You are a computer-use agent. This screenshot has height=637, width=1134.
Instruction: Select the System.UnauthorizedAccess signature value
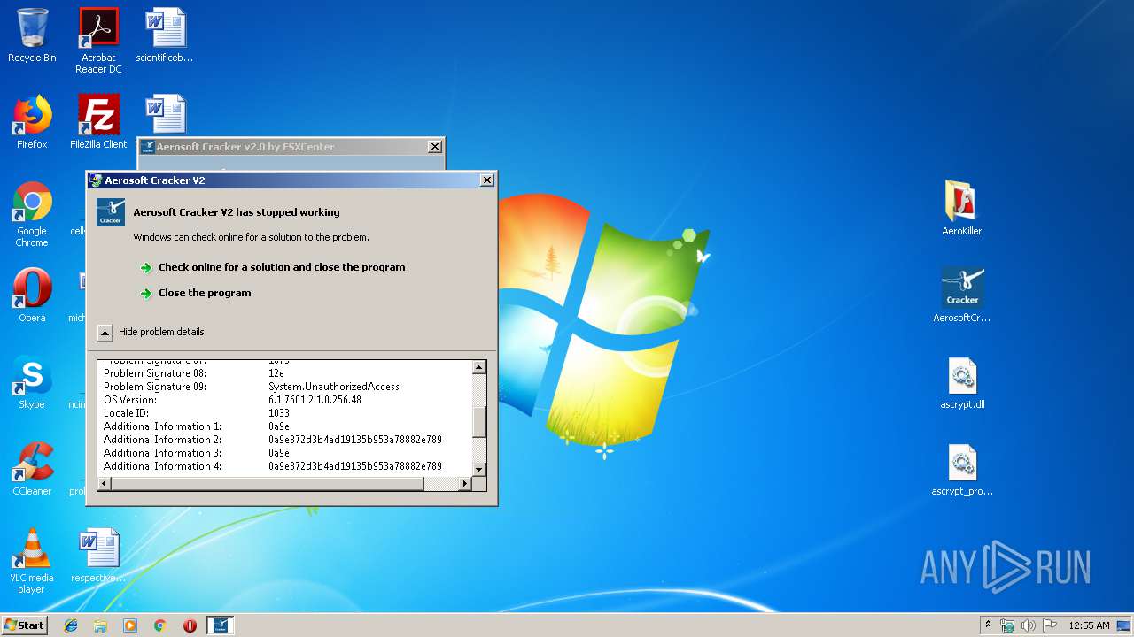pos(334,387)
